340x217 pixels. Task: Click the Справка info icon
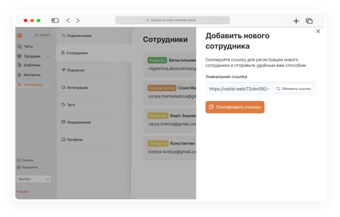19,160
